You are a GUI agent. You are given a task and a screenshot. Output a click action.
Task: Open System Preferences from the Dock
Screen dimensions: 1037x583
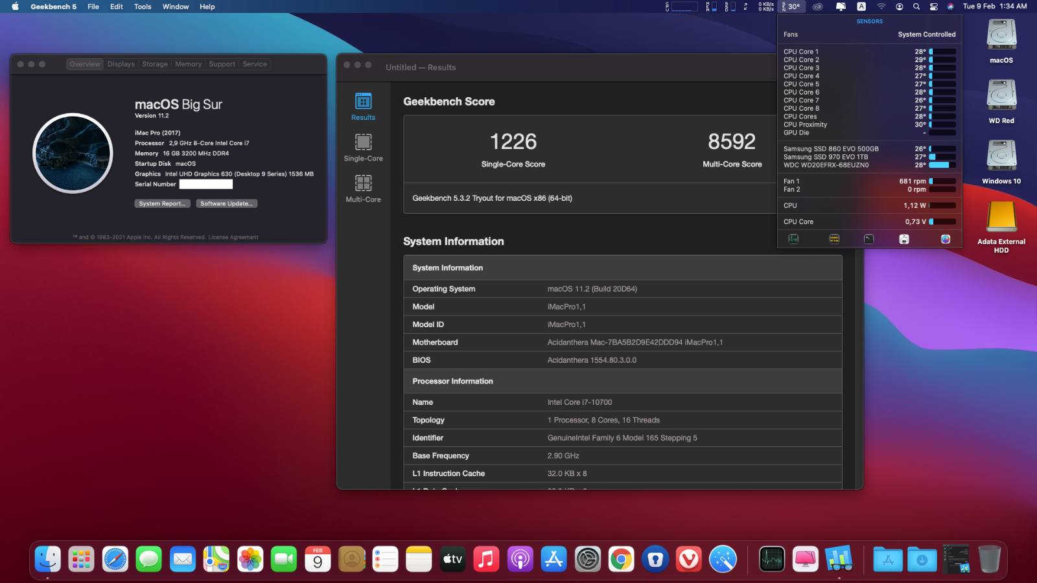pos(587,559)
